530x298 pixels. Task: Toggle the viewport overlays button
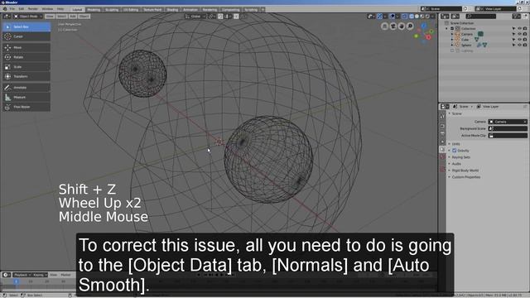[x=392, y=17]
